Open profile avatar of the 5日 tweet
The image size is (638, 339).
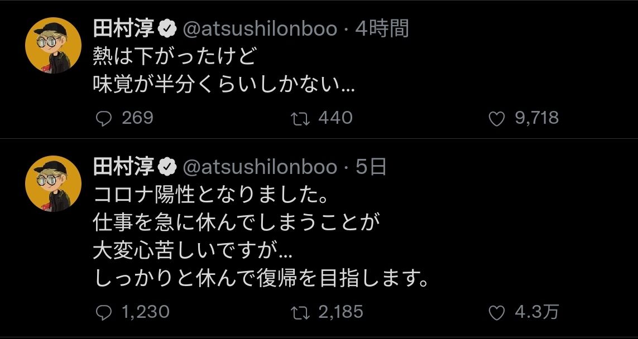click(53, 184)
